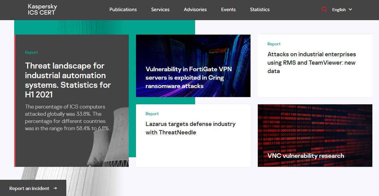Open the Lazarus ThreatNeedle report
The width and height of the screenshot is (379, 196).
[x=191, y=128]
